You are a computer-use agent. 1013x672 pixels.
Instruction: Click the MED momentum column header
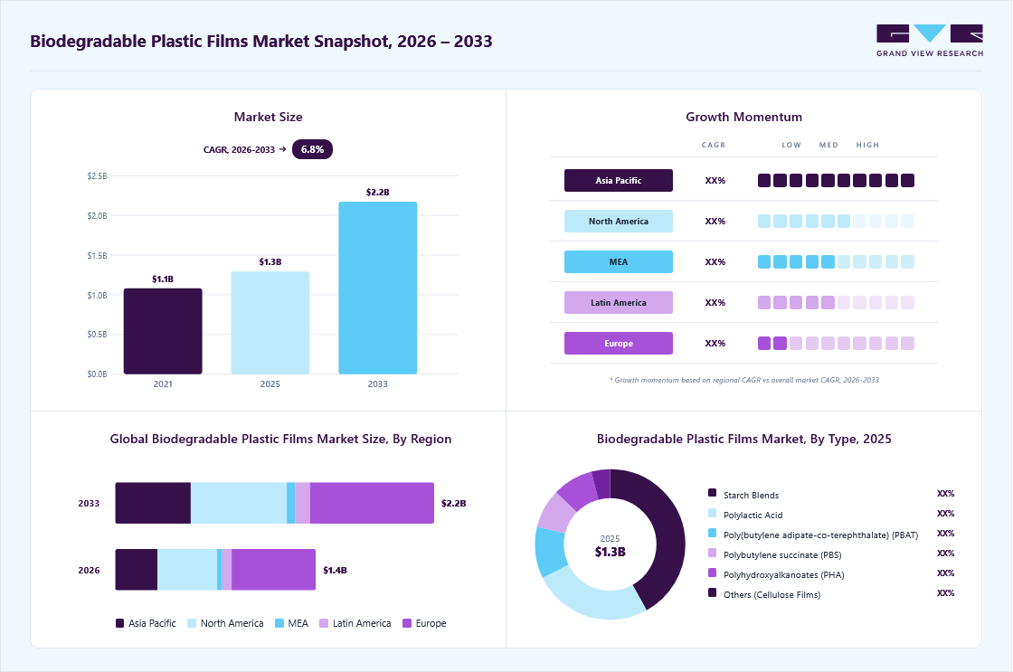(828, 145)
